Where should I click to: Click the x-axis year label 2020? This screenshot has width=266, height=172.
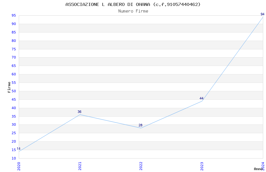19,166
